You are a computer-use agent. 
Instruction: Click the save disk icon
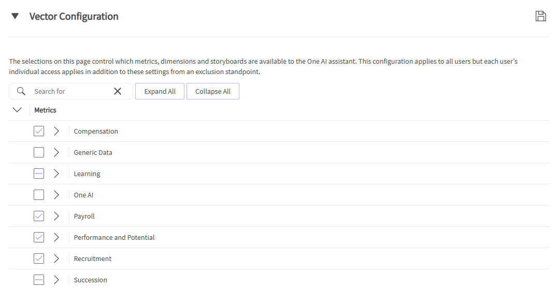[540, 16]
